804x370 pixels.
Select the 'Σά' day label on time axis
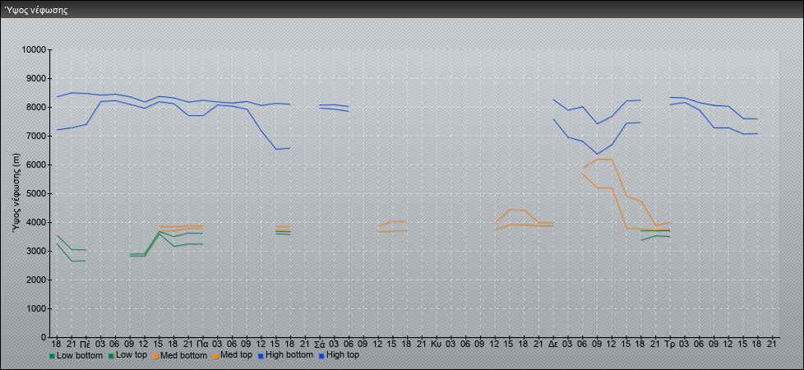pos(319,344)
